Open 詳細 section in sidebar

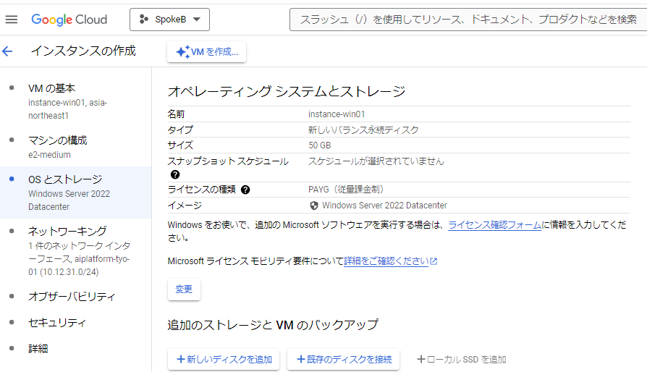point(38,348)
